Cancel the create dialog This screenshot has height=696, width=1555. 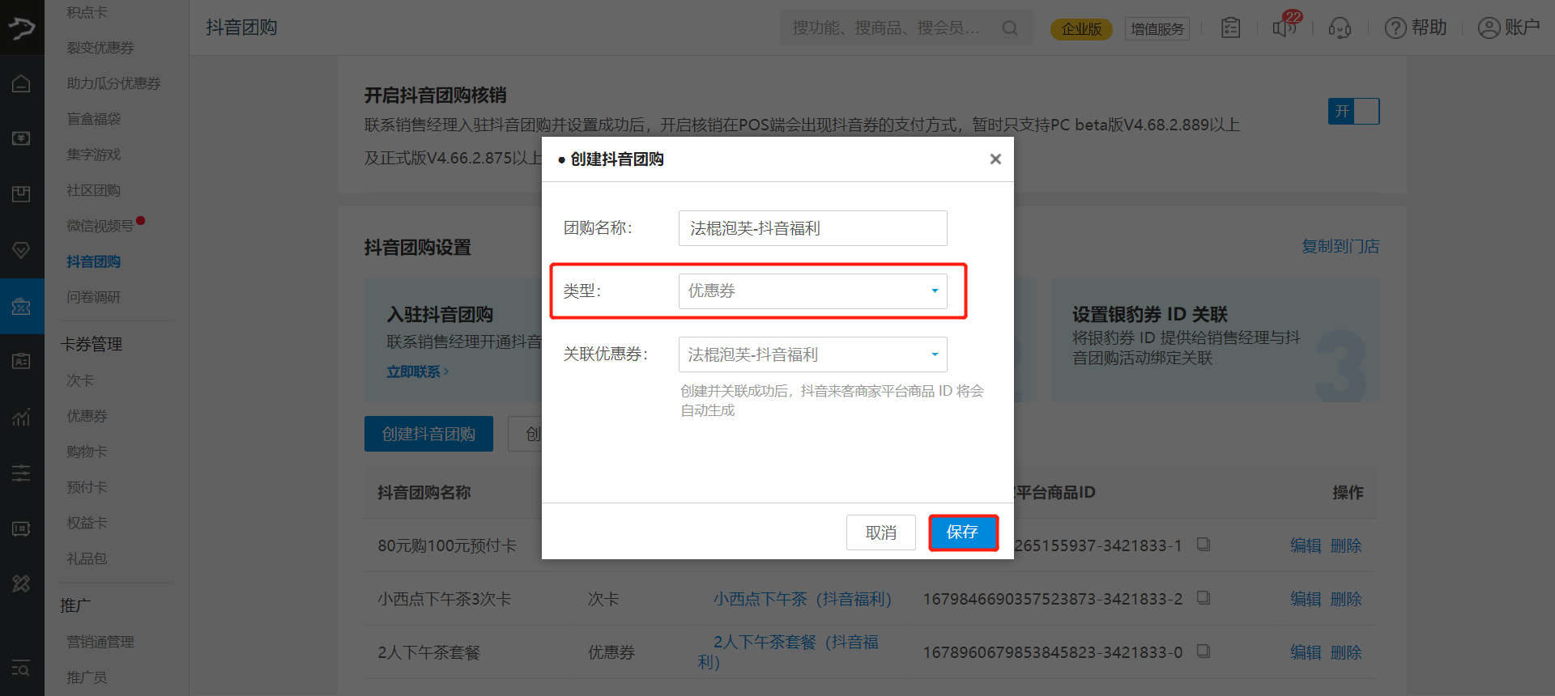[x=881, y=533]
